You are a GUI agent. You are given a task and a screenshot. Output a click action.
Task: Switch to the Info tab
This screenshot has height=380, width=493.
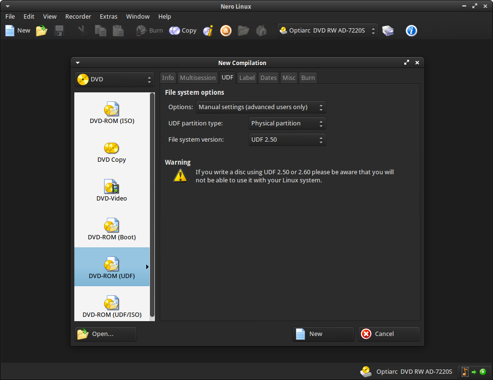click(168, 78)
